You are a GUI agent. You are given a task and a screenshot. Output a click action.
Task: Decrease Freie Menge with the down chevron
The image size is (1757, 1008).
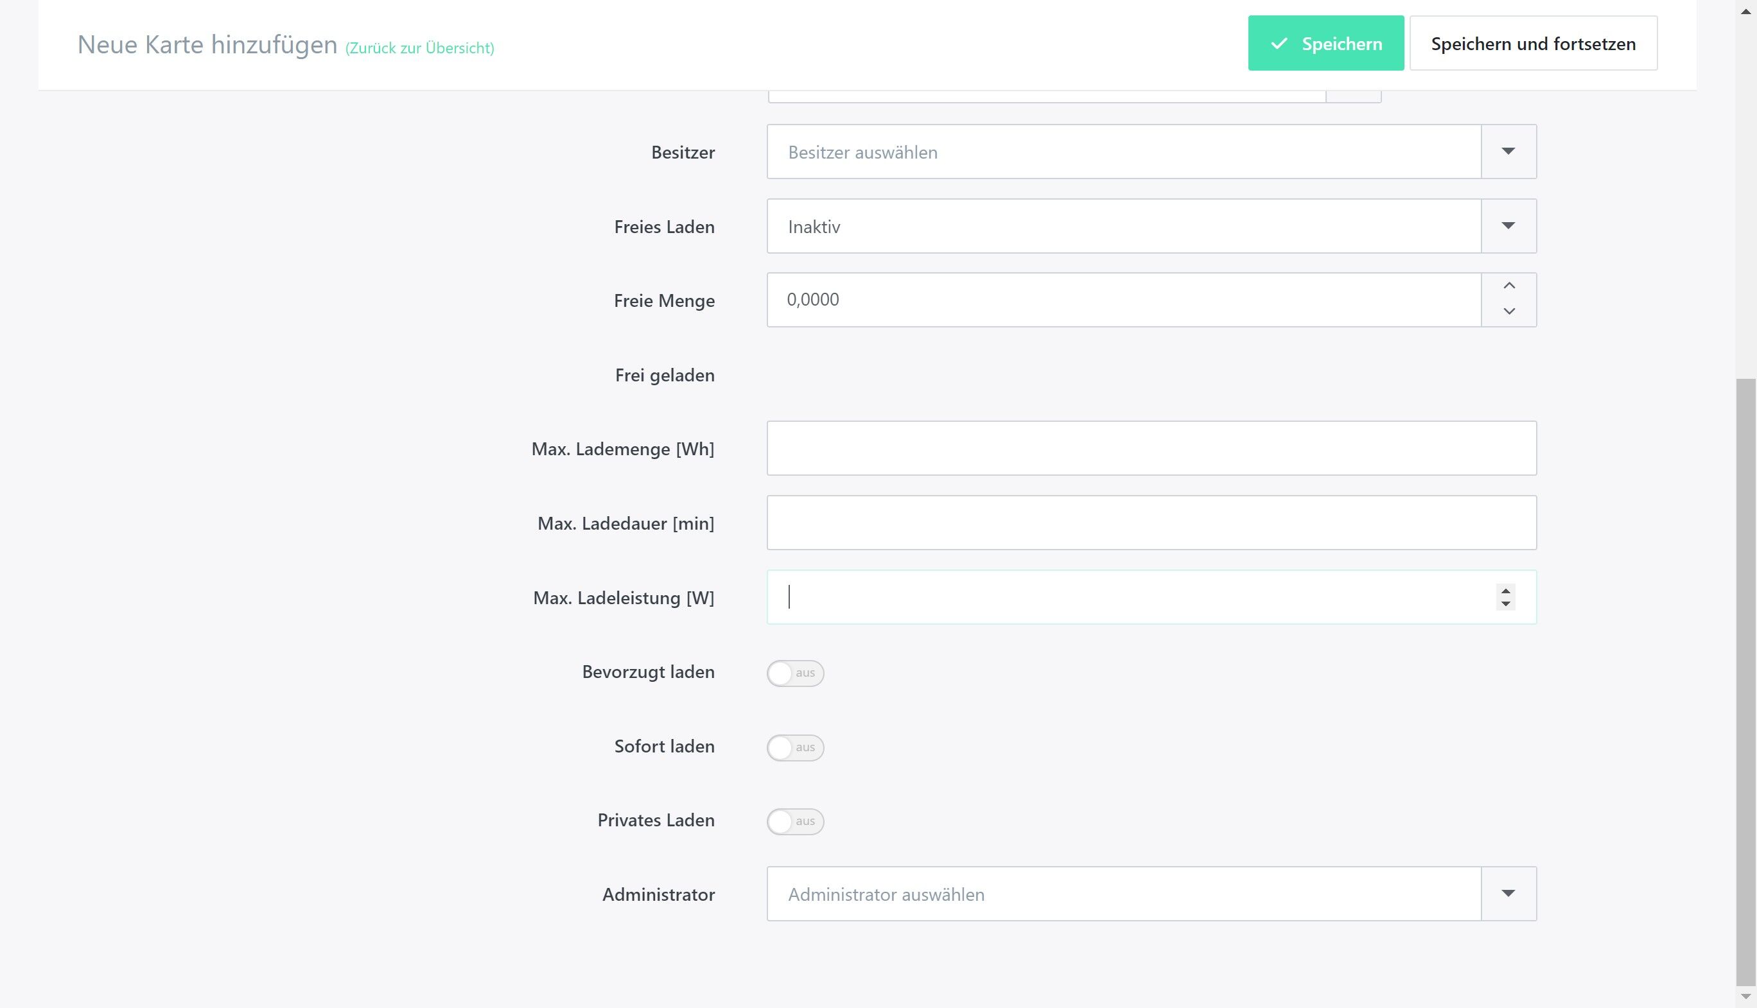coord(1509,311)
